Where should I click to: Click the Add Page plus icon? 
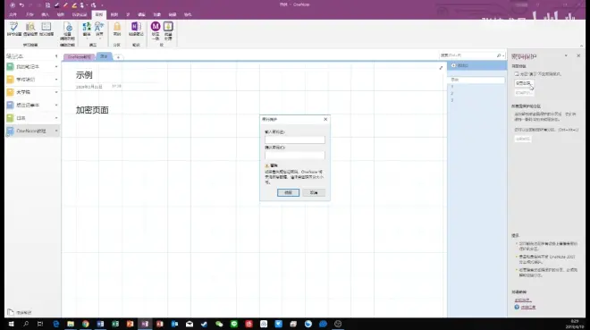[x=453, y=65]
